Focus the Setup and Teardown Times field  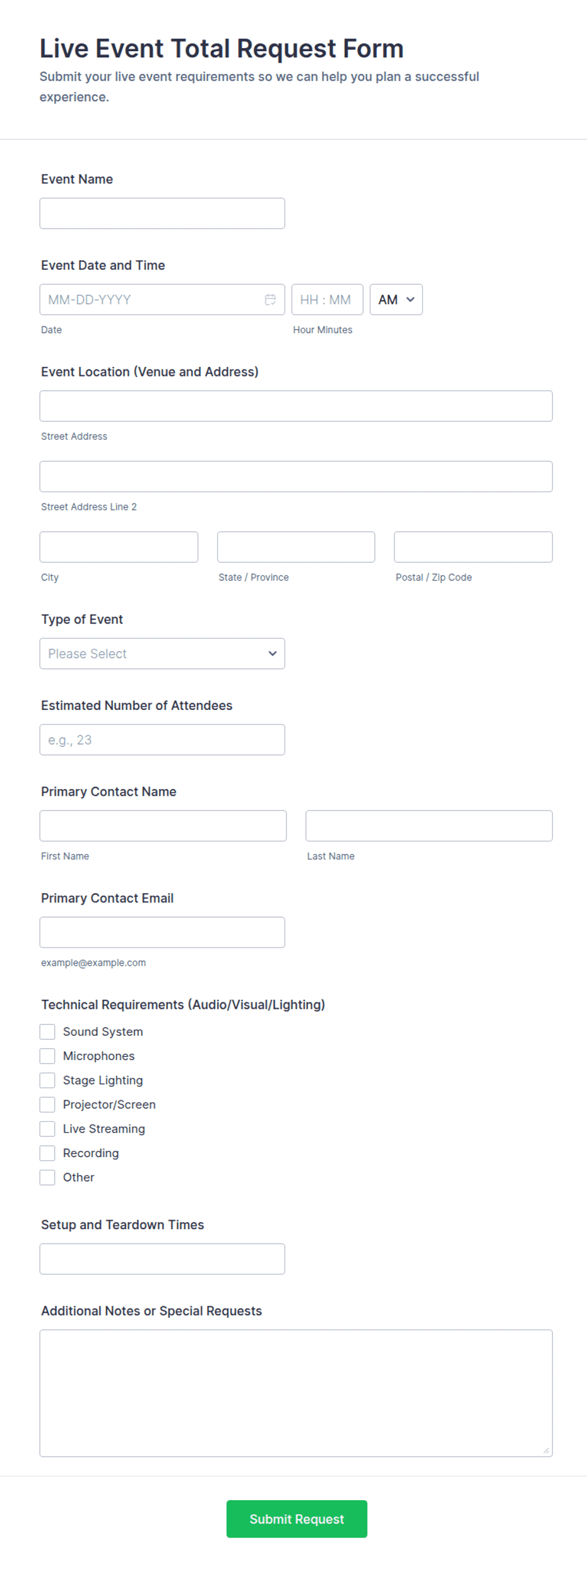tap(162, 1259)
